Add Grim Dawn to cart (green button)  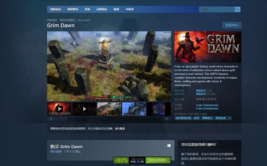tap(158, 160)
